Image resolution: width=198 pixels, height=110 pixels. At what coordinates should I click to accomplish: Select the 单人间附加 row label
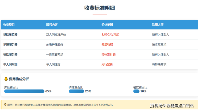[10, 64]
